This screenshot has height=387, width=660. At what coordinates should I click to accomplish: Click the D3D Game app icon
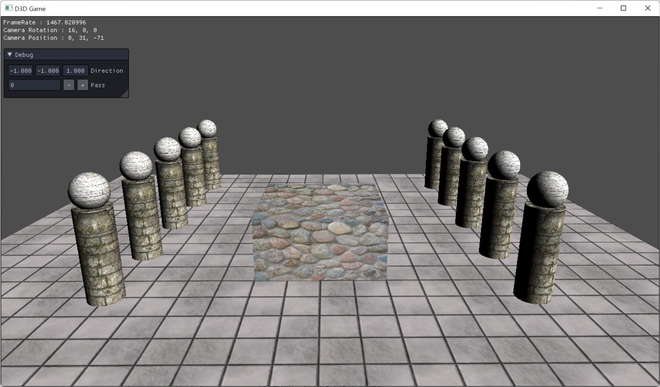[9, 8]
